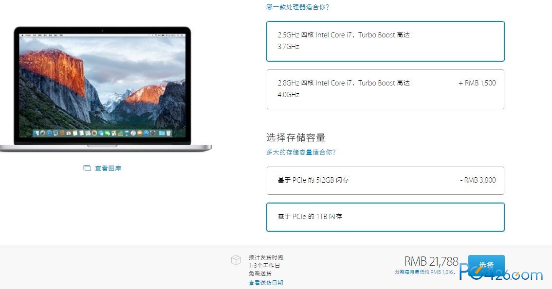Viewport: 552px width, 289px height.
Task: Click the Finder icon in the pictured dock
Action: pyautogui.click(x=37, y=133)
